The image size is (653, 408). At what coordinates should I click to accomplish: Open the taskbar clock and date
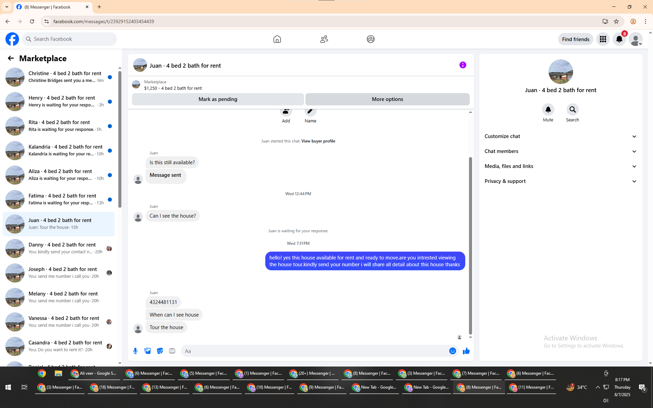tap(622, 387)
